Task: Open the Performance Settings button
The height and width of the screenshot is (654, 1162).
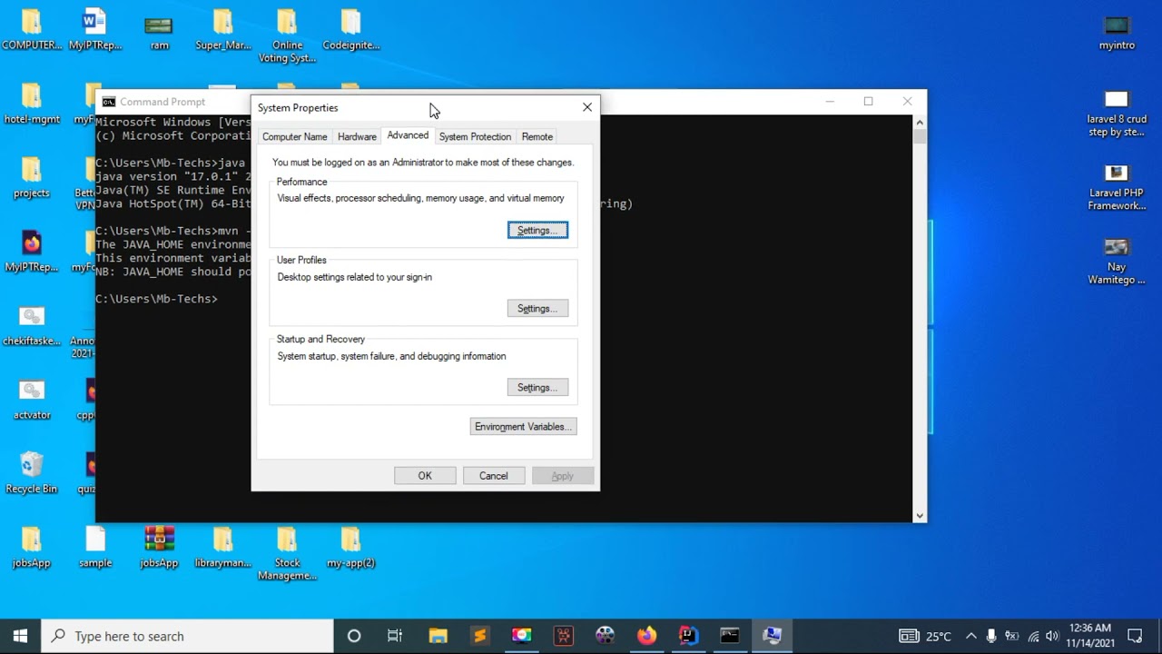Action: click(537, 231)
